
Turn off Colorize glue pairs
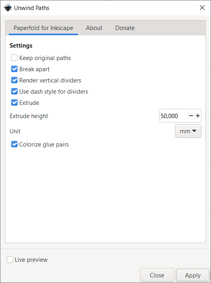tap(14, 145)
